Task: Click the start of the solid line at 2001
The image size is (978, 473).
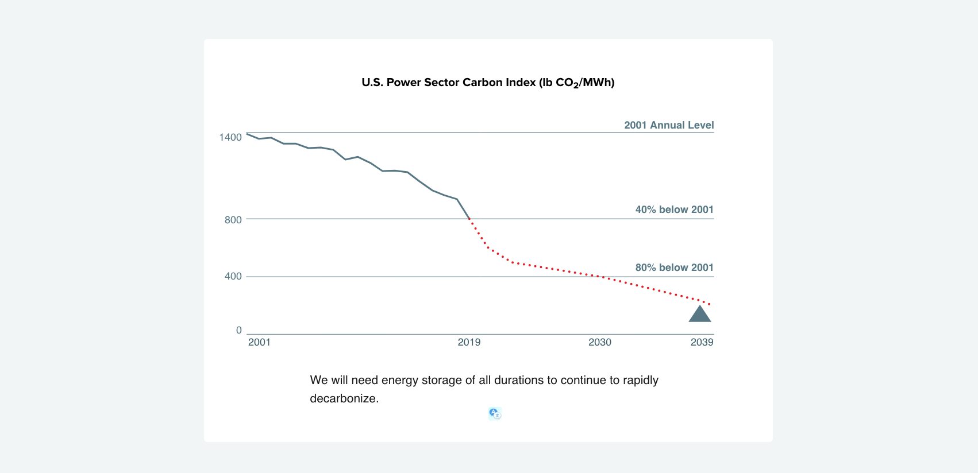Action: click(x=247, y=134)
